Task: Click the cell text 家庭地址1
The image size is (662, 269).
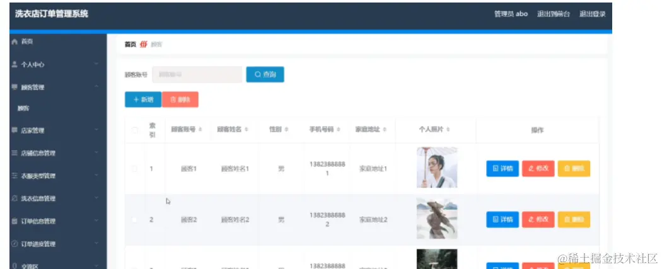Action: tap(373, 169)
